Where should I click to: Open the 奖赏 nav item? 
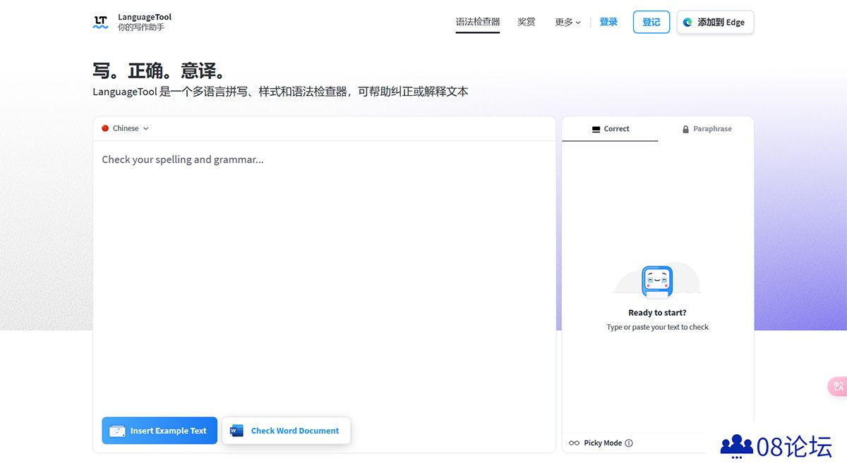(527, 22)
